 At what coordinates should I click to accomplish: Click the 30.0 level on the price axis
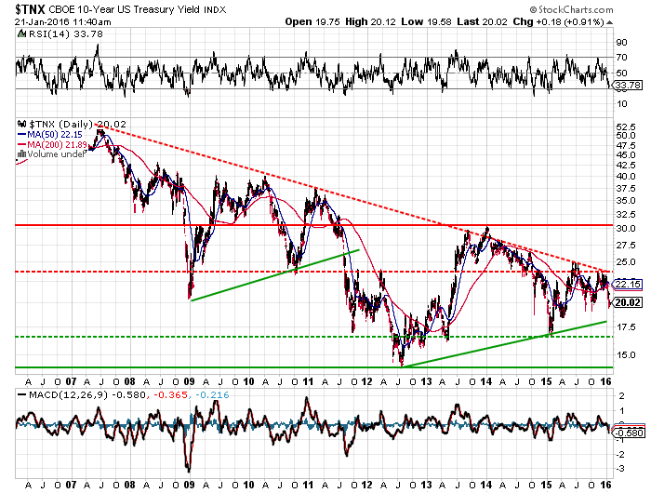(x=624, y=229)
